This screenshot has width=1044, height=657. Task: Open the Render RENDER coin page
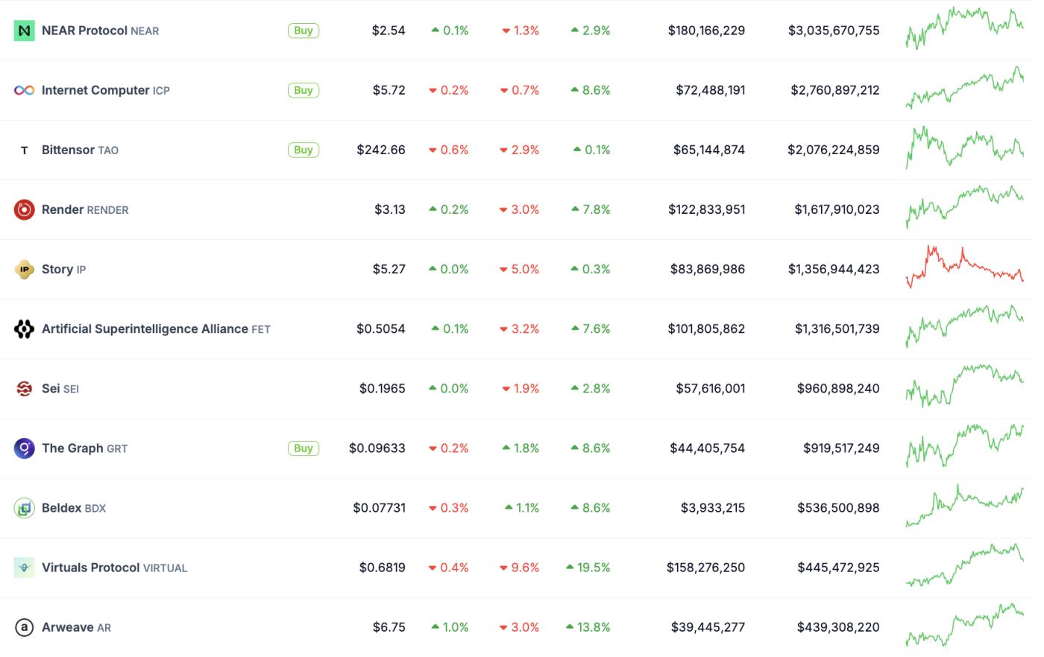85,209
